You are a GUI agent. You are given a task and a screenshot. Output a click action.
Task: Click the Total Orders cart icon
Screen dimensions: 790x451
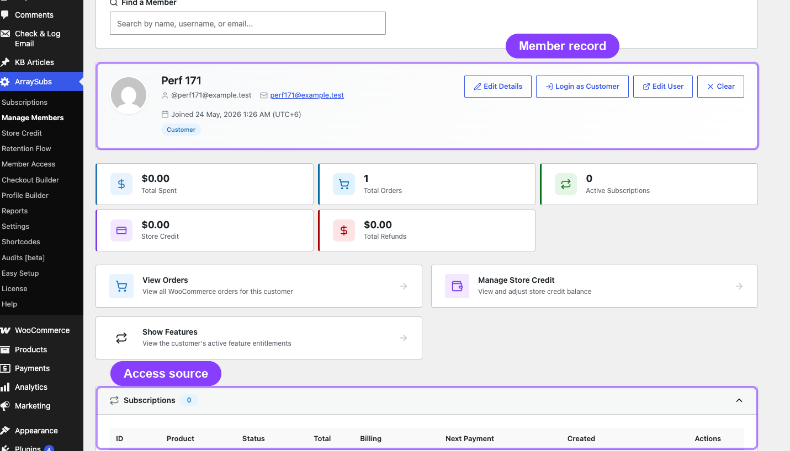coord(344,184)
